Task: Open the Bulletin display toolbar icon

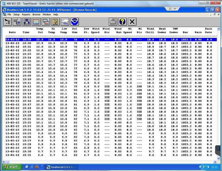Action: click(x=27, y=22)
